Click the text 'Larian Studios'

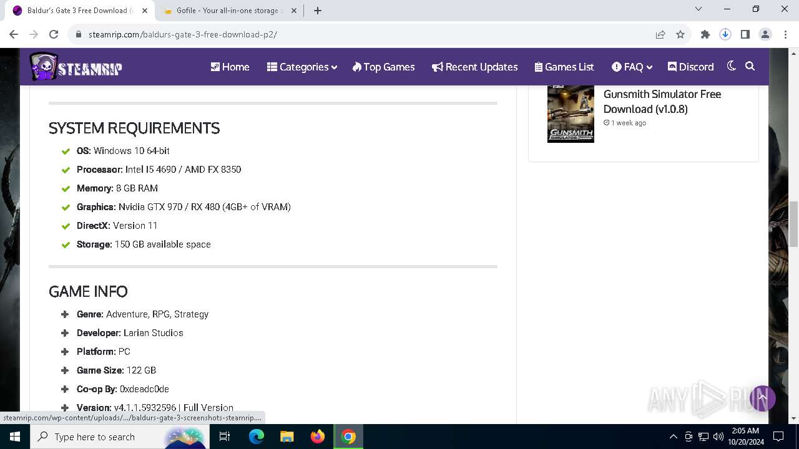click(x=154, y=333)
